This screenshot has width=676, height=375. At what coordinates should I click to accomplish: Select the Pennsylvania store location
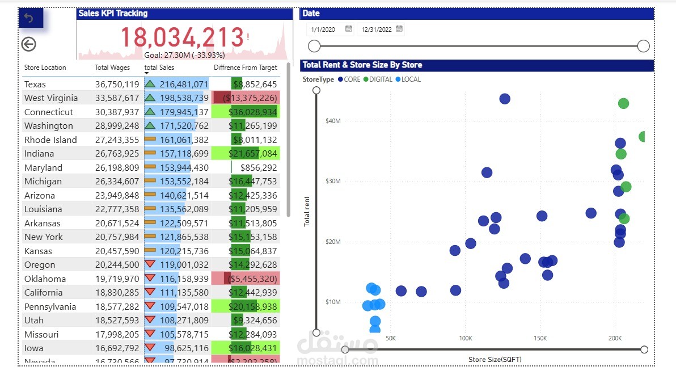[50, 306]
